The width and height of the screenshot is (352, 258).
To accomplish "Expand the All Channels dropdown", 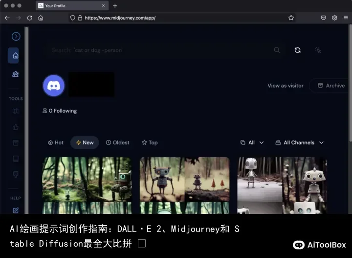I will [300, 142].
